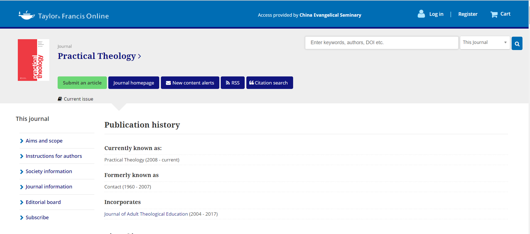Viewport: 530px width, 234px height.
Task: Click the arrow after Practical Theology title
Action: click(139, 56)
